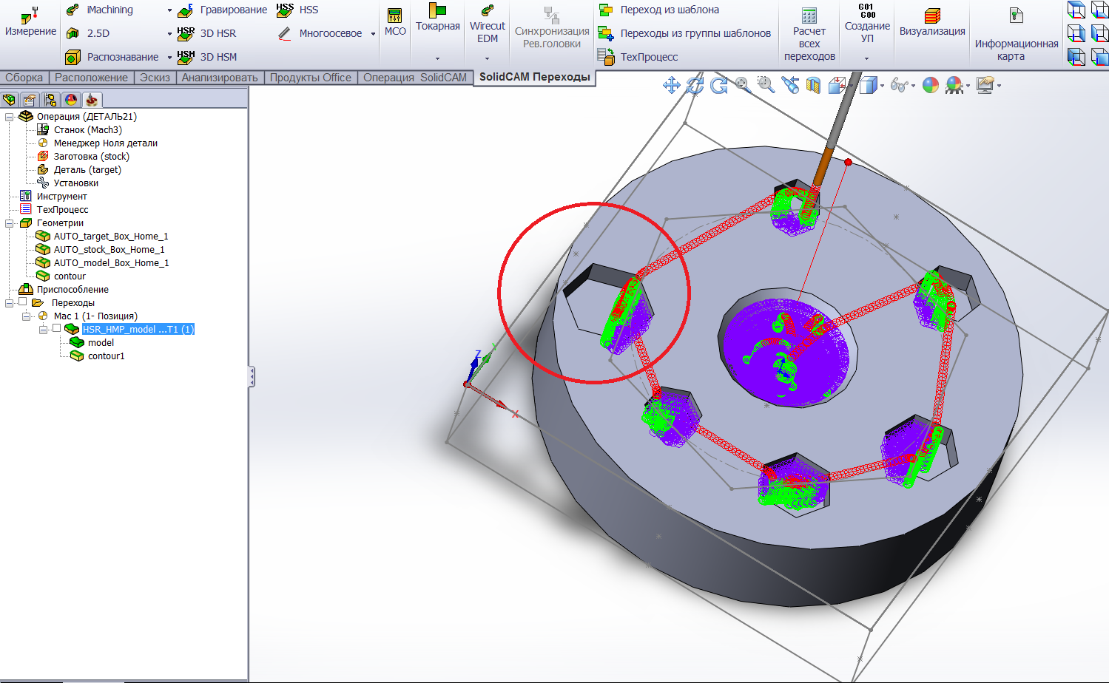Switch to the Эскиз tab
This screenshot has width=1109, height=683.
pos(155,78)
